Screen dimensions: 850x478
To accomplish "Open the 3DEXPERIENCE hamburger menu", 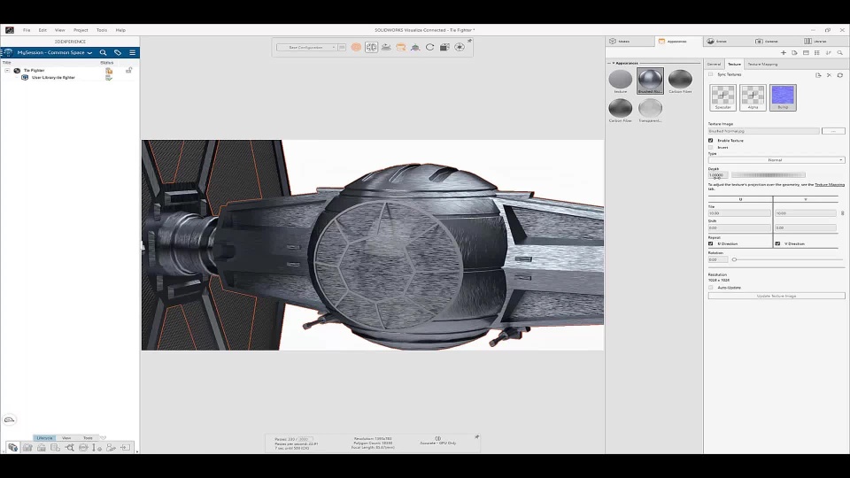I will pos(132,52).
